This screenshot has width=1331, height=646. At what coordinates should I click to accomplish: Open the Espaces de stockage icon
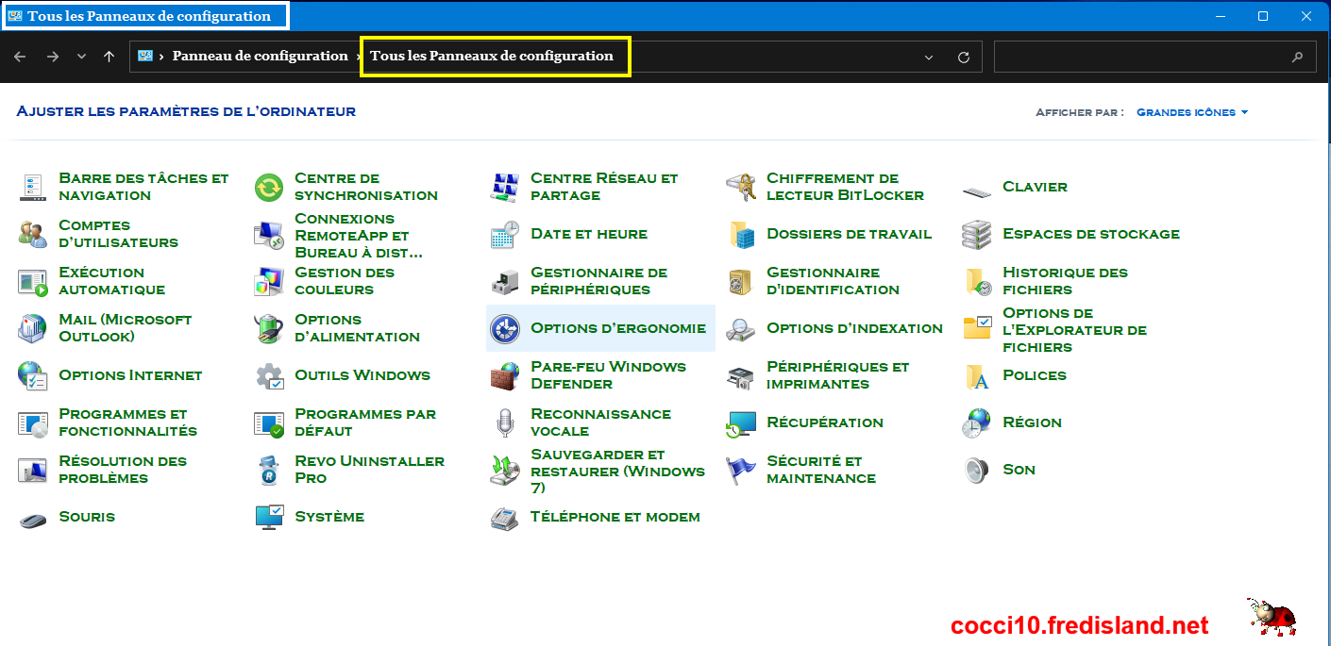[x=977, y=234]
